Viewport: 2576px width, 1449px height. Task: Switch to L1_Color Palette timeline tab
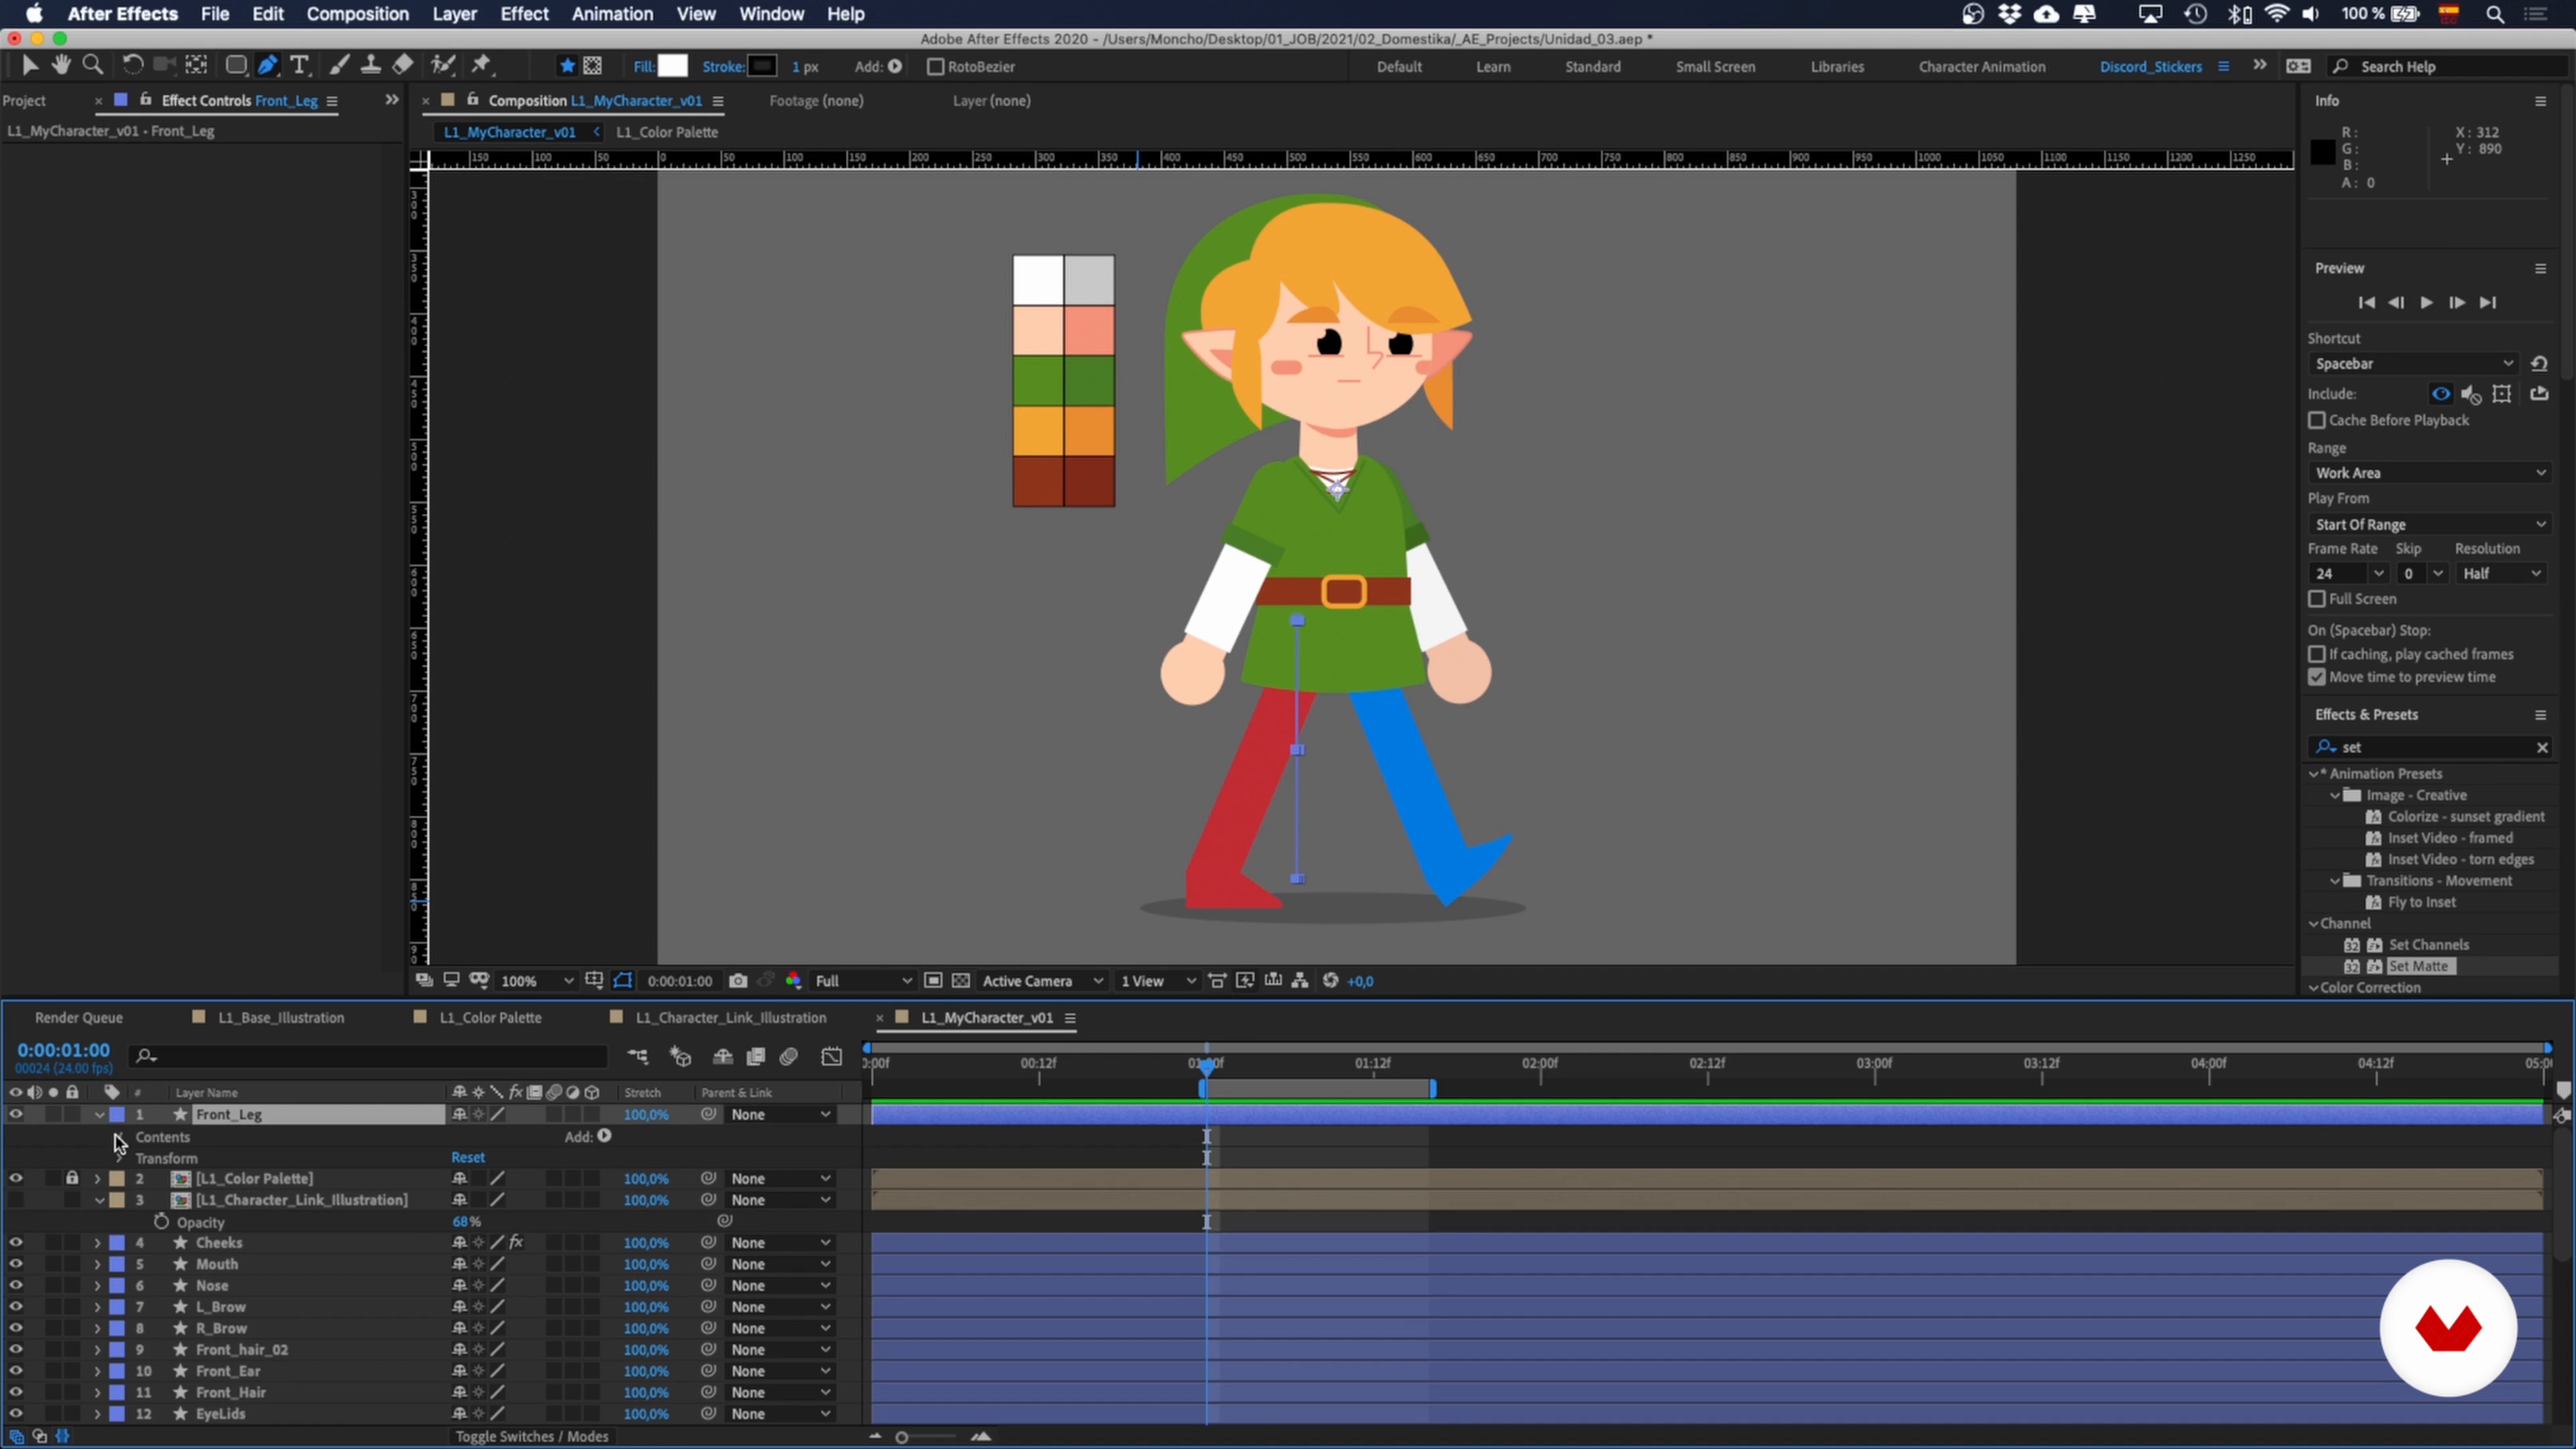[x=490, y=1018]
